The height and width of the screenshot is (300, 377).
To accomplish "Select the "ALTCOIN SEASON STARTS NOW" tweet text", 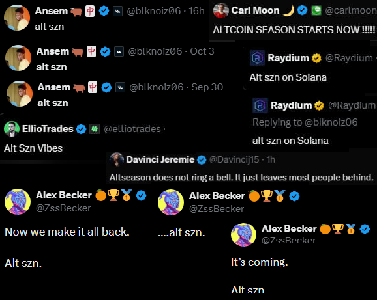I will pos(294,30).
